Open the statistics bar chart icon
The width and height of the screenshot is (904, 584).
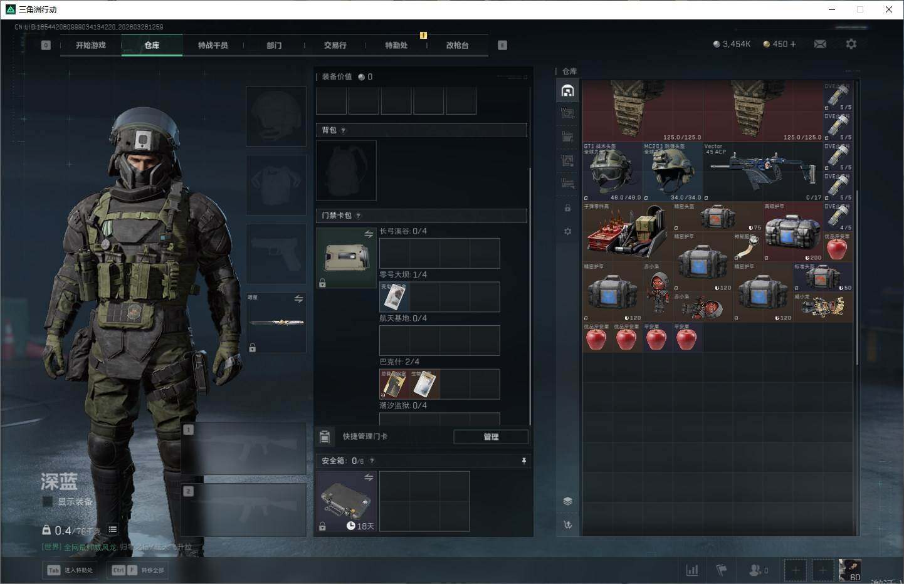692,570
